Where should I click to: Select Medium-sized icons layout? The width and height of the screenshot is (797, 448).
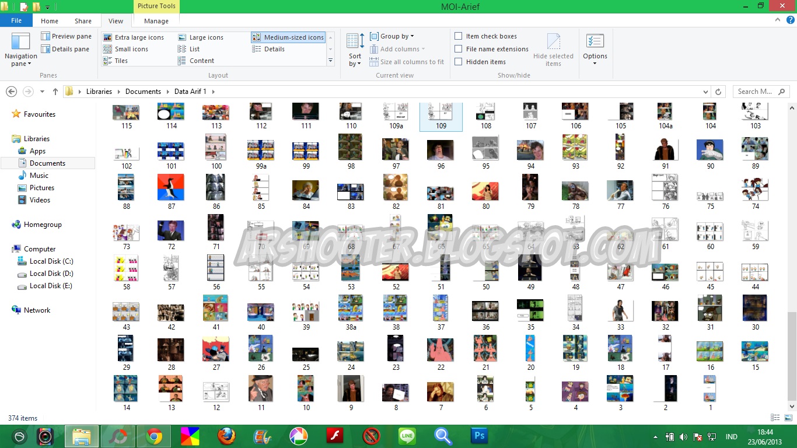[288, 37]
